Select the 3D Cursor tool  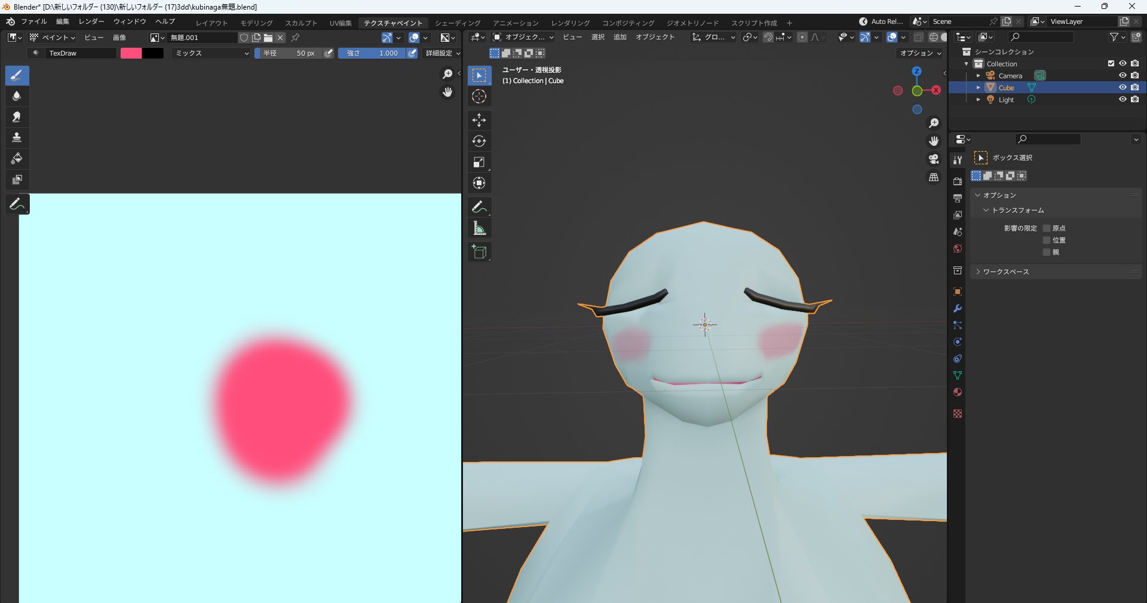(479, 96)
